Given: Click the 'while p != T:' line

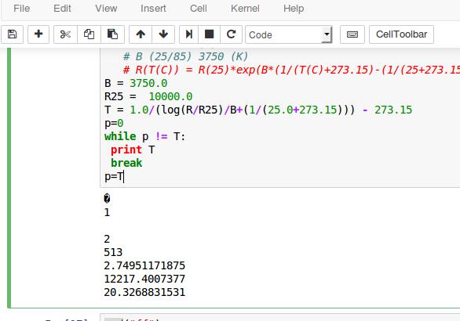Looking at the screenshot, I should click(x=145, y=136).
